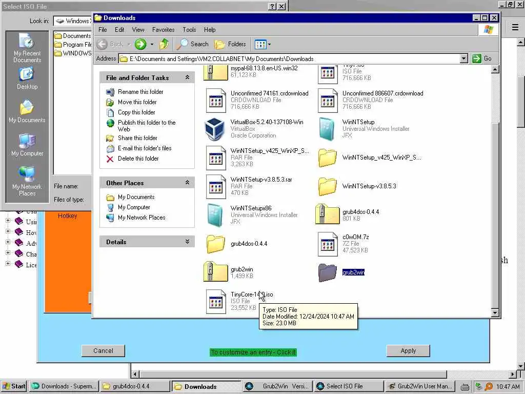
Task: Select the WinNTSetupx86 application icon
Action: tap(215, 215)
